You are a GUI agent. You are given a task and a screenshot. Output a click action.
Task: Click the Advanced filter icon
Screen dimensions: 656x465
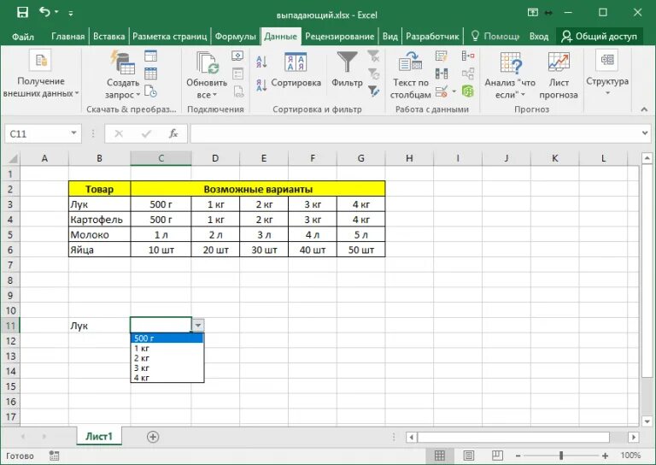coord(373,91)
